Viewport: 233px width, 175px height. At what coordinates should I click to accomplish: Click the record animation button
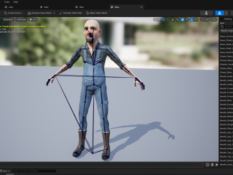208,165
